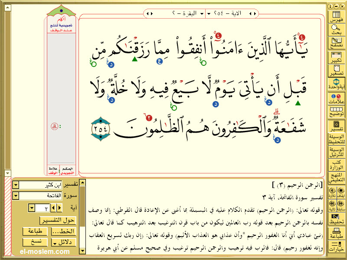Click green triangle marker under قبل

click(x=298, y=103)
